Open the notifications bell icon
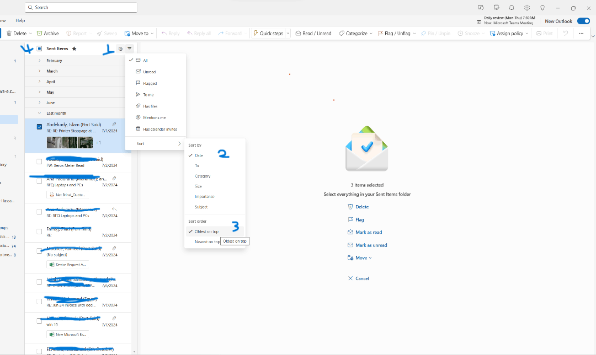 512,7
